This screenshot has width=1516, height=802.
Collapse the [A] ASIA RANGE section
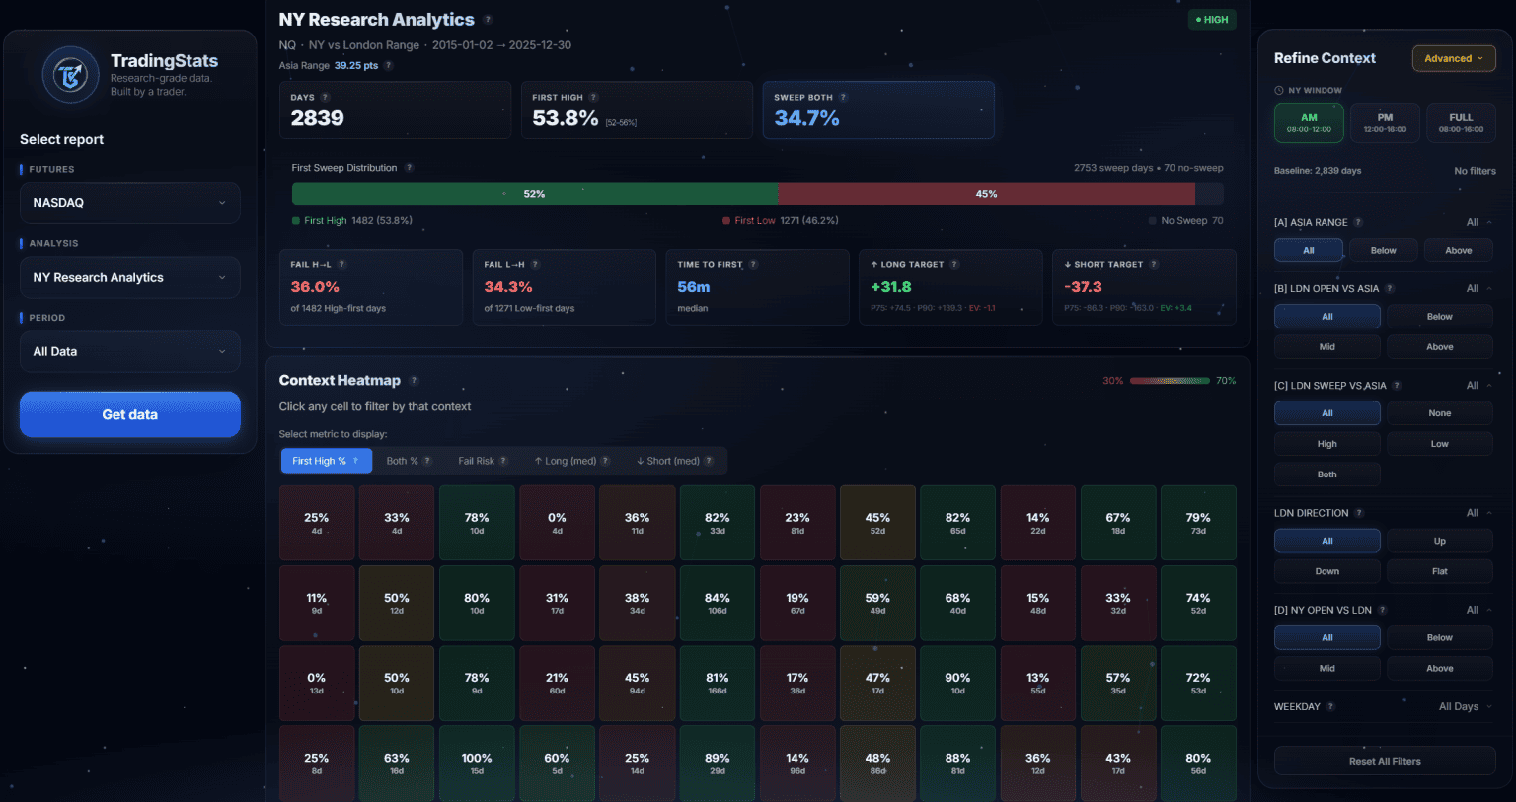tap(1488, 222)
